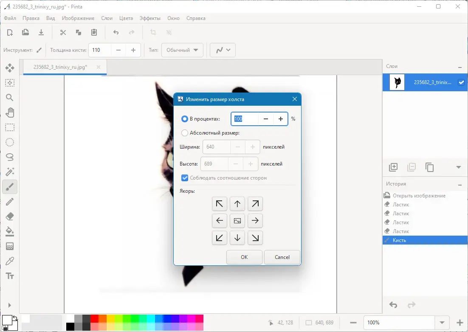Increase brush width with plus button

point(133,50)
